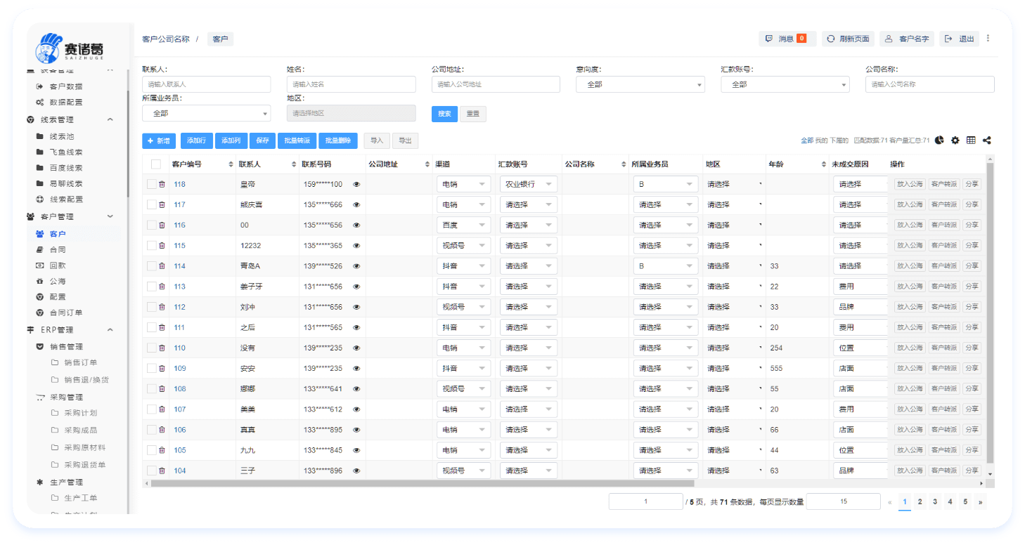Go to next pages with » arrow
This screenshot has height=545, width=1025.
point(980,501)
